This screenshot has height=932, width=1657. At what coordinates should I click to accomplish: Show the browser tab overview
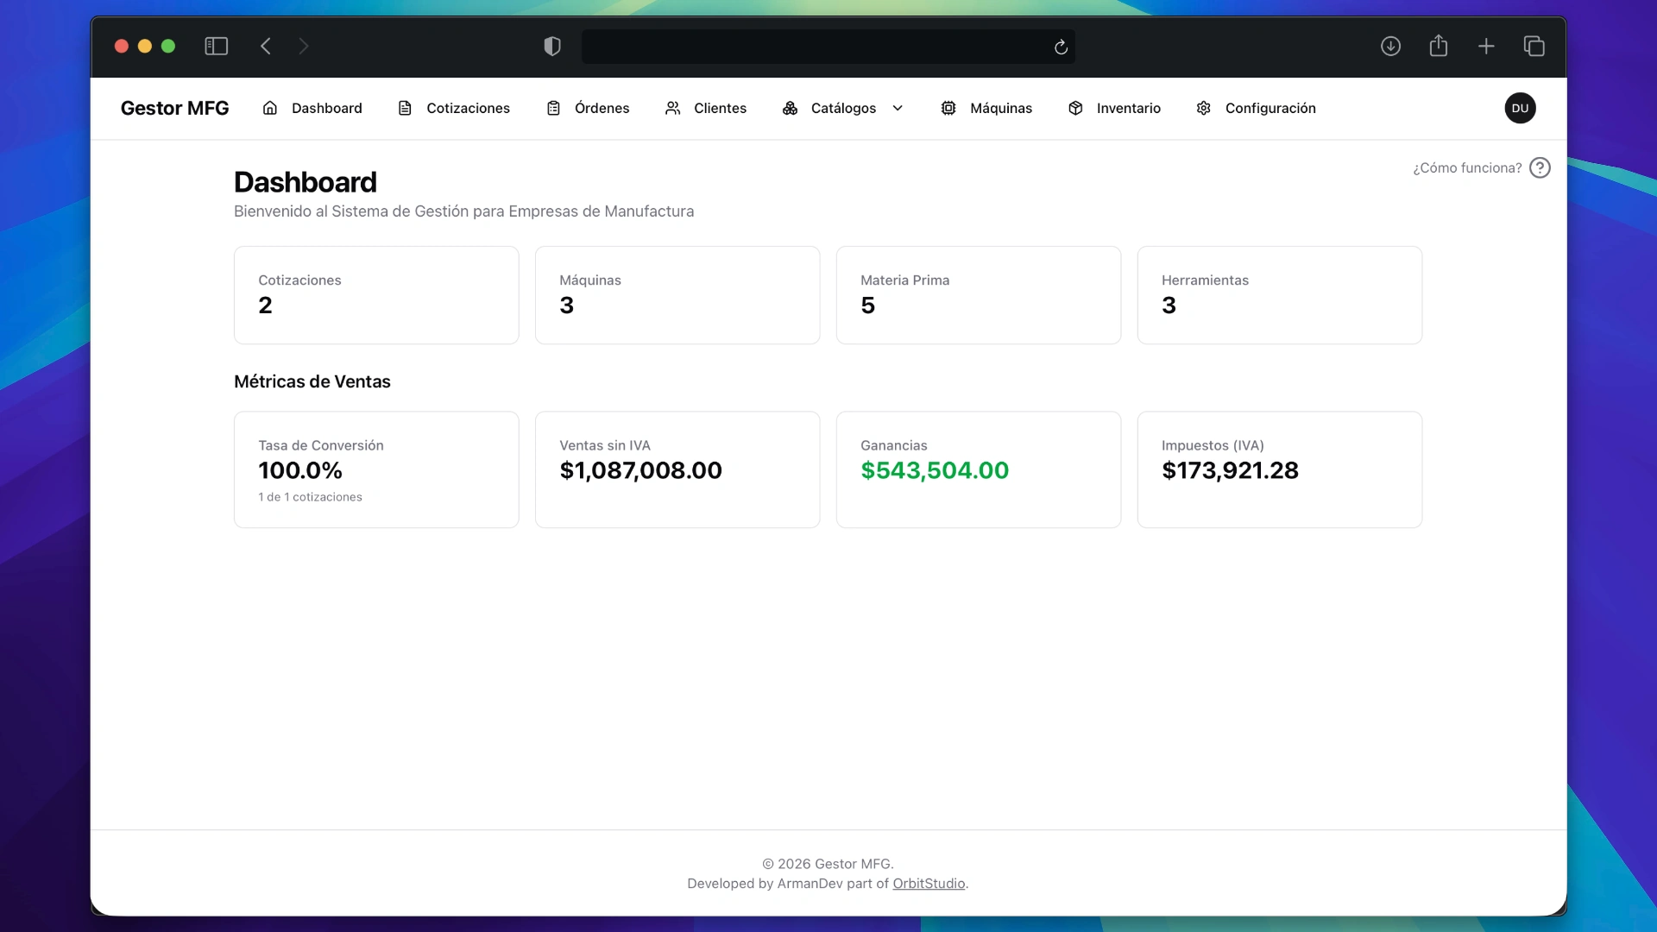[x=1534, y=46]
